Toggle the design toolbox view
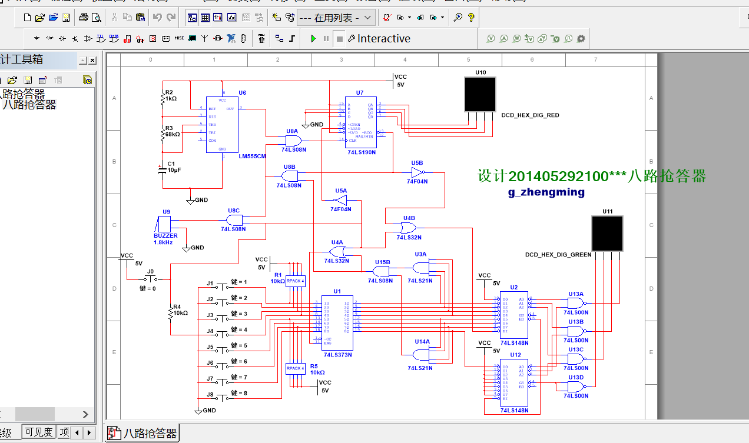This screenshot has width=749, height=443. (x=192, y=18)
